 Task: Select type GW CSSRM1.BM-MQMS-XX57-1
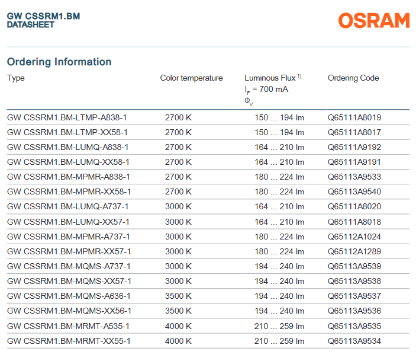click(x=69, y=282)
